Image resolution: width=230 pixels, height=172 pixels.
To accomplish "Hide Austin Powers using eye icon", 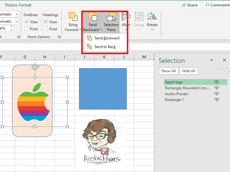I will tap(217, 94).
